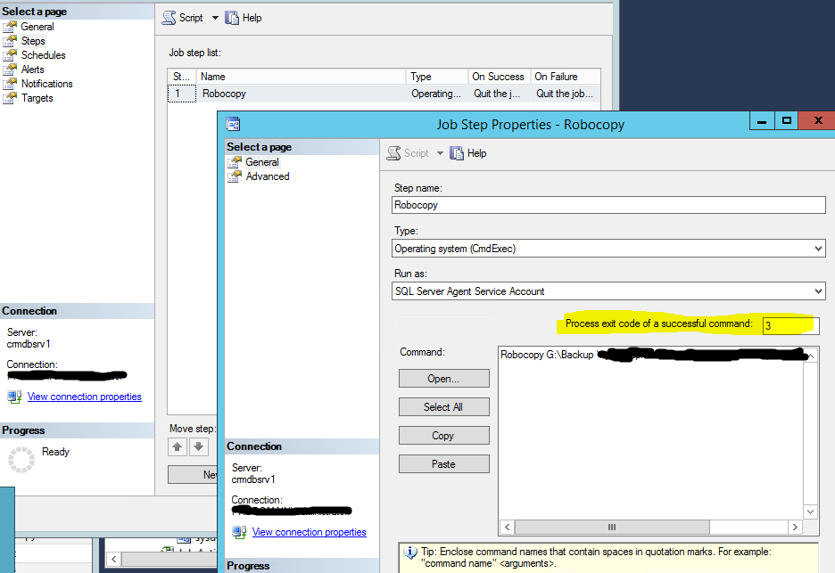The image size is (835, 573).
Task: Click the Paste button
Action: coord(443,464)
